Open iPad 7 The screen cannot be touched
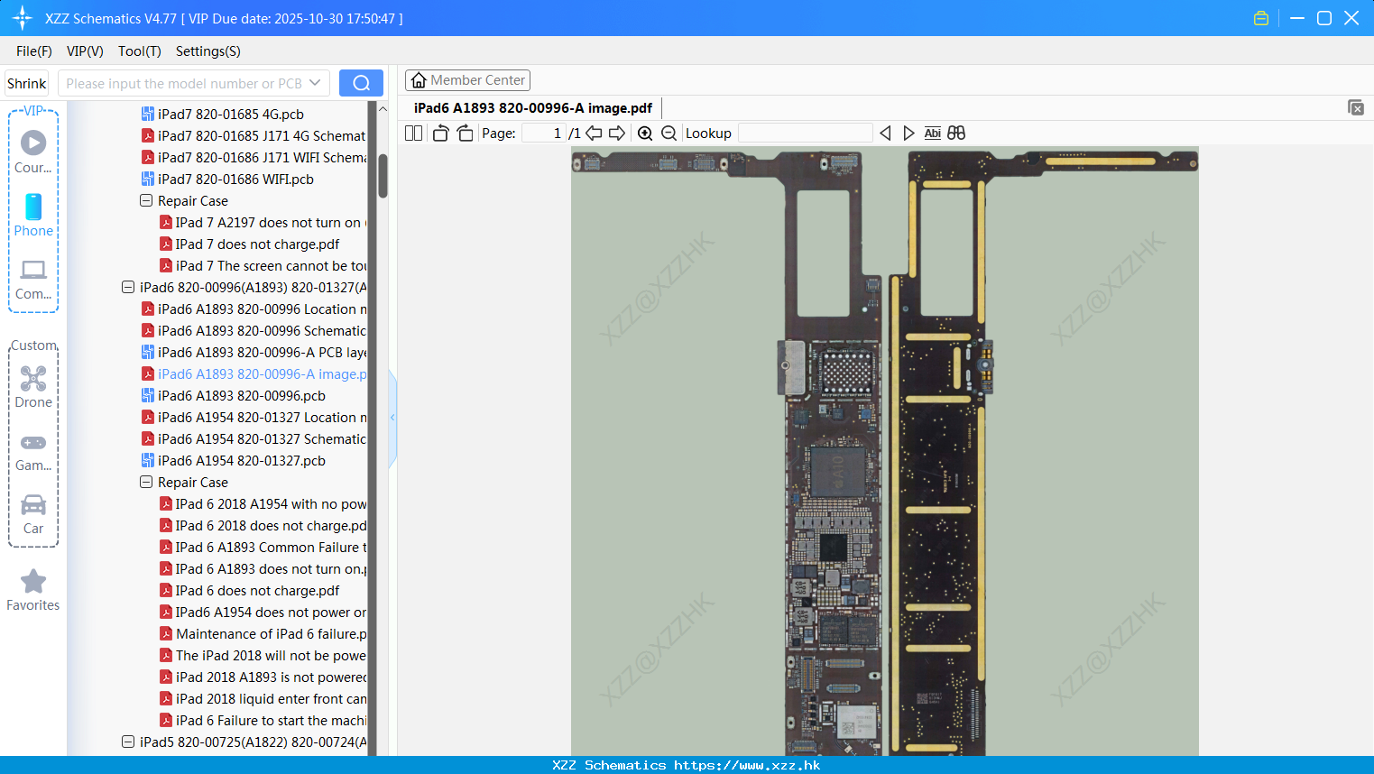Viewport: 1374px width, 774px height. pyautogui.click(x=263, y=265)
